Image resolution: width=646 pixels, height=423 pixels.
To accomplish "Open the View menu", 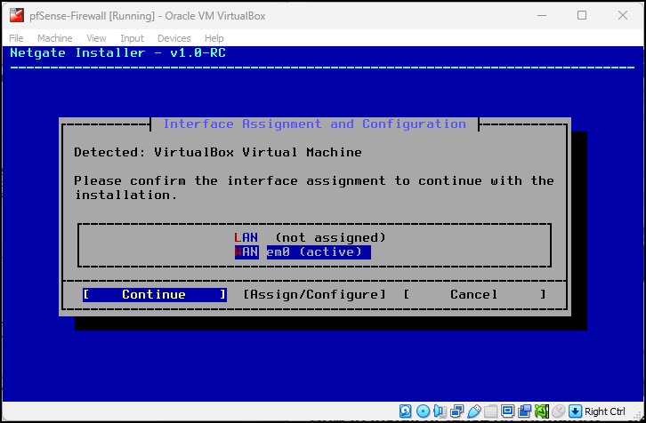I will (x=96, y=38).
